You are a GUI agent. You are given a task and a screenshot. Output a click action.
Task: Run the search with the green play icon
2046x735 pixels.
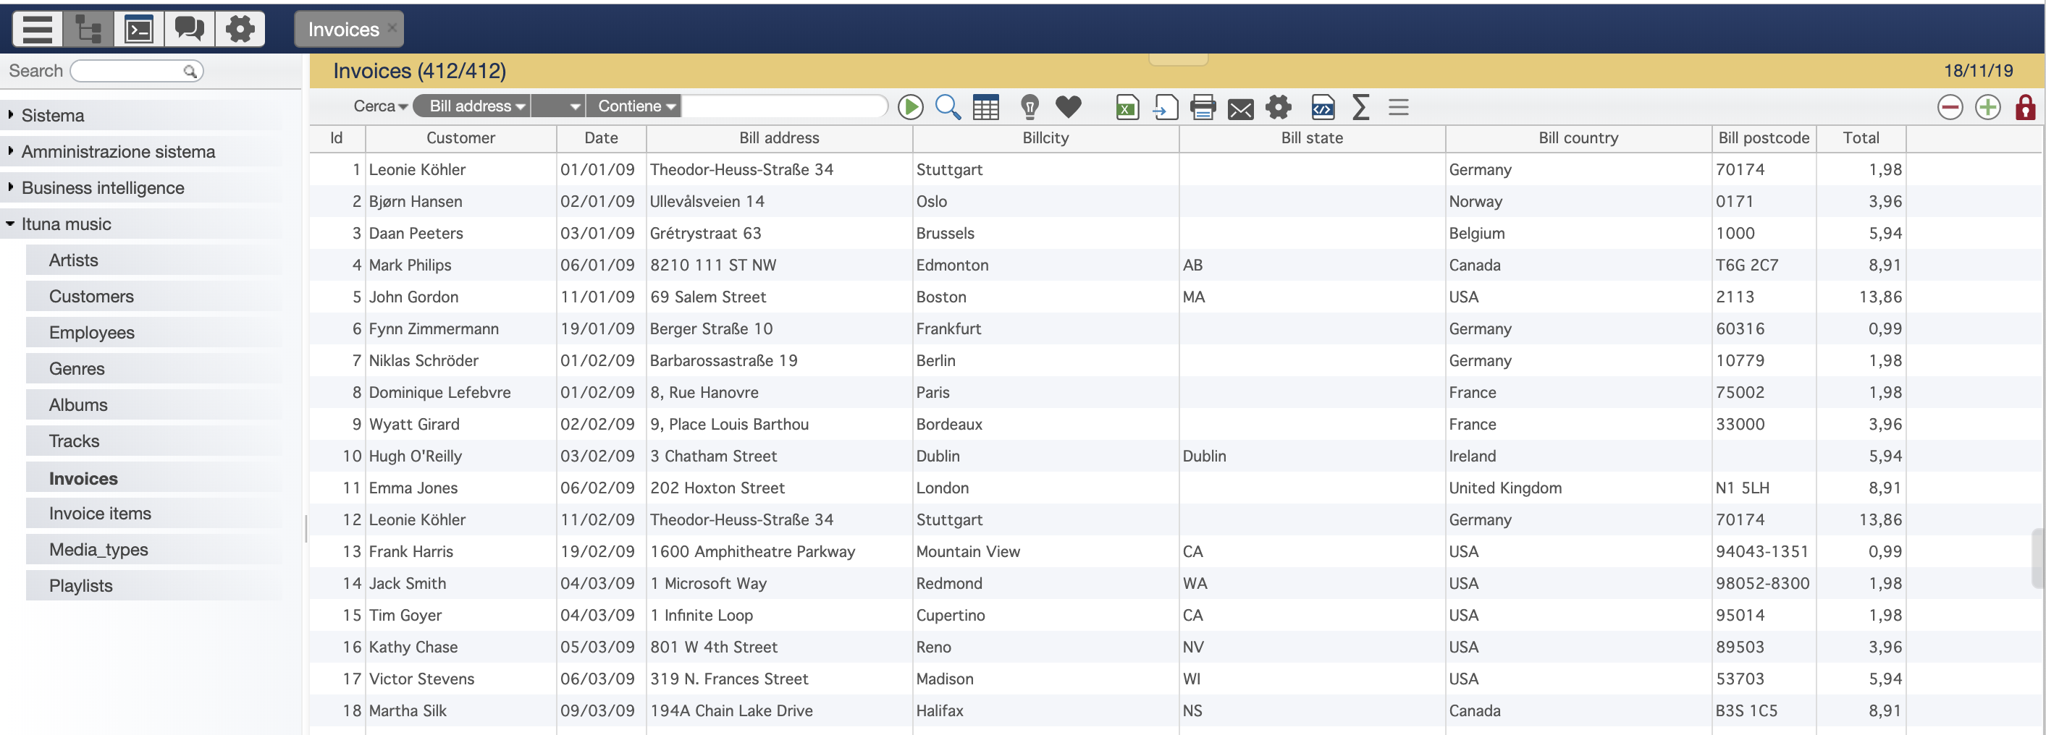(910, 107)
